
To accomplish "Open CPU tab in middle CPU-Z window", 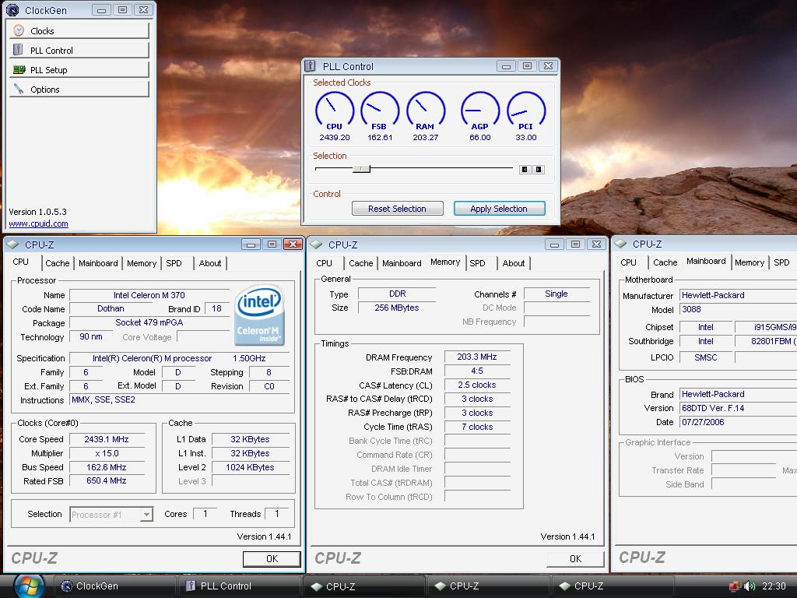I will 324,263.
